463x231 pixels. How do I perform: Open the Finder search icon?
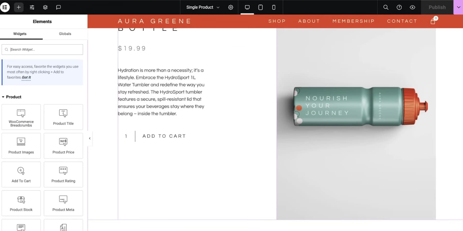click(x=386, y=7)
